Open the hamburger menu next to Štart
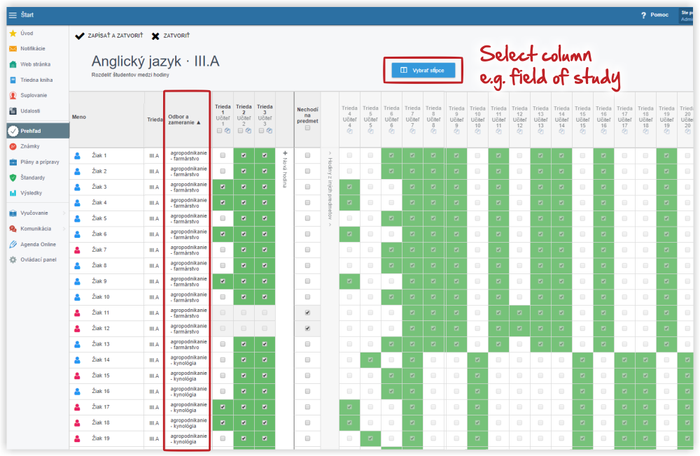 click(x=13, y=15)
